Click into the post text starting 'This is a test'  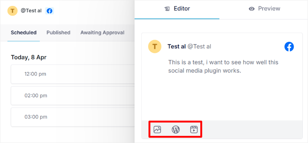pos(223,67)
